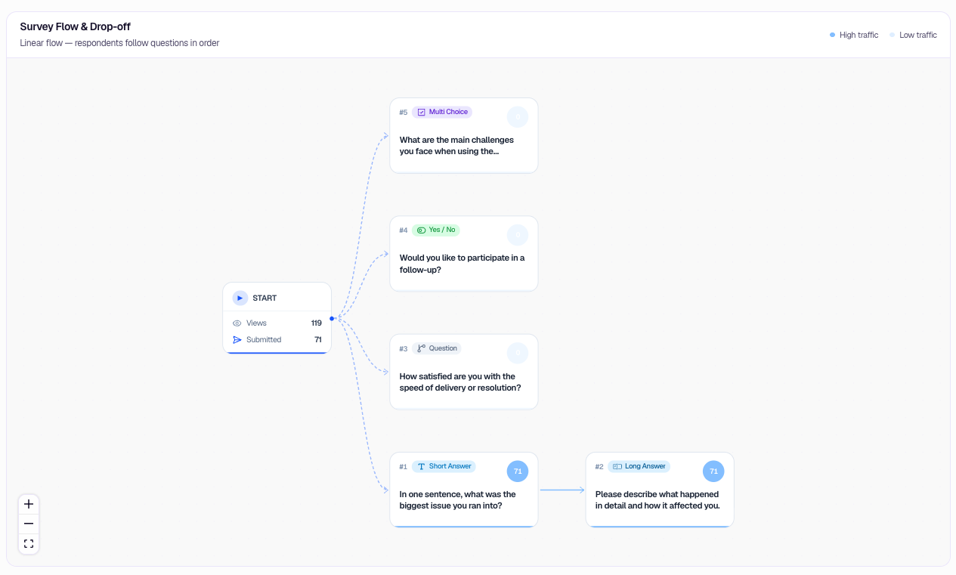Click "Would you like to participate in a follow-up?"
The height and width of the screenshot is (575, 956).
(x=462, y=264)
